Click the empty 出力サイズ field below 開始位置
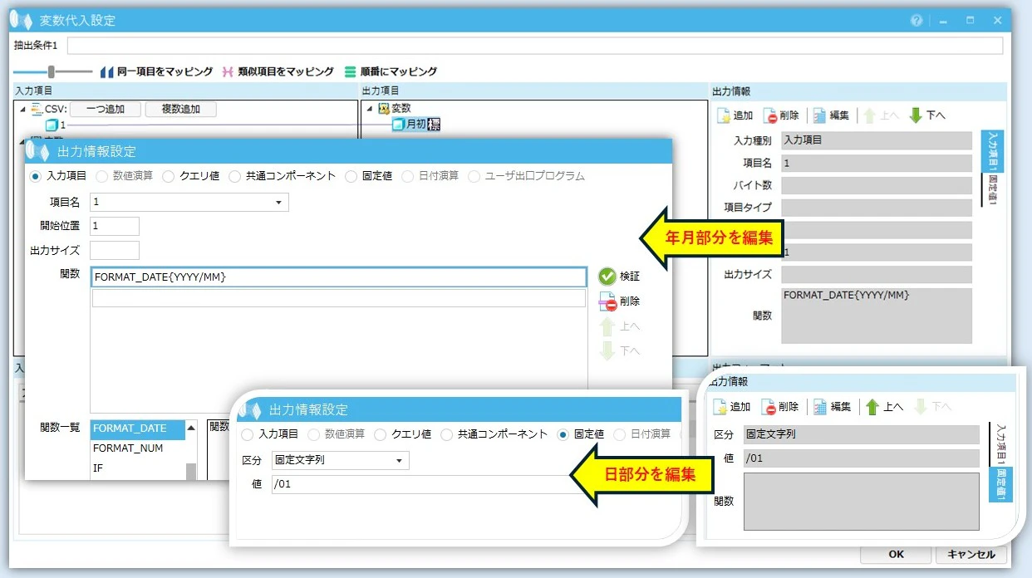Image resolution: width=1032 pixels, height=578 pixels. click(115, 250)
